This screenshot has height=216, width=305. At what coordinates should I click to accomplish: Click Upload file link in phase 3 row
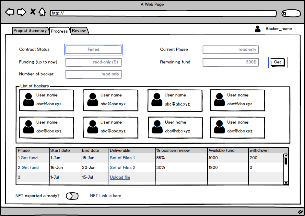pyautogui.click(x=120, y=177)
